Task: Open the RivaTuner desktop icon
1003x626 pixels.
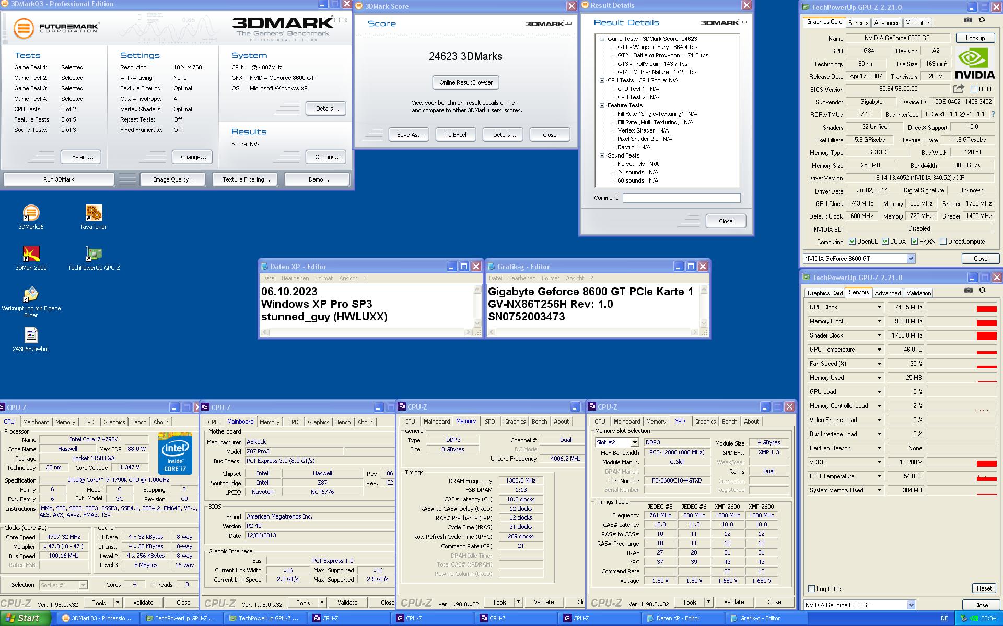Action: point(94,216)
